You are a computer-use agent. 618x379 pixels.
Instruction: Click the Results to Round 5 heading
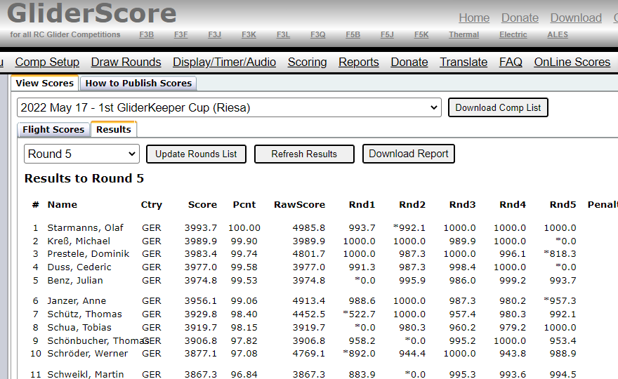84,178
